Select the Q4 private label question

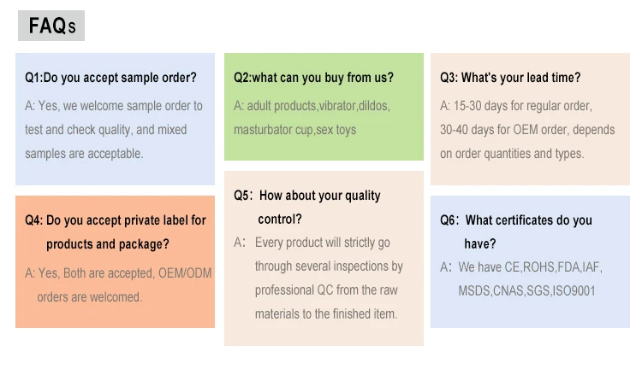(116, 220)
